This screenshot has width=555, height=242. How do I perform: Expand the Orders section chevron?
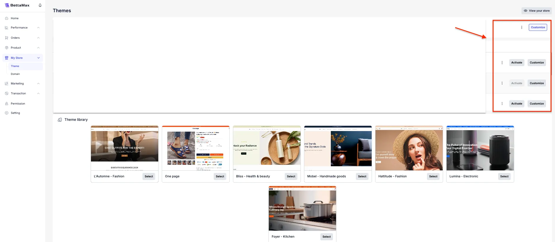[x=38, y=38]
